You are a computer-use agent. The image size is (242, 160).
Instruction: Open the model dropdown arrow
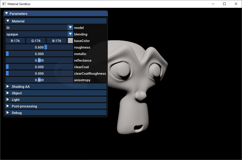point(70,27)
